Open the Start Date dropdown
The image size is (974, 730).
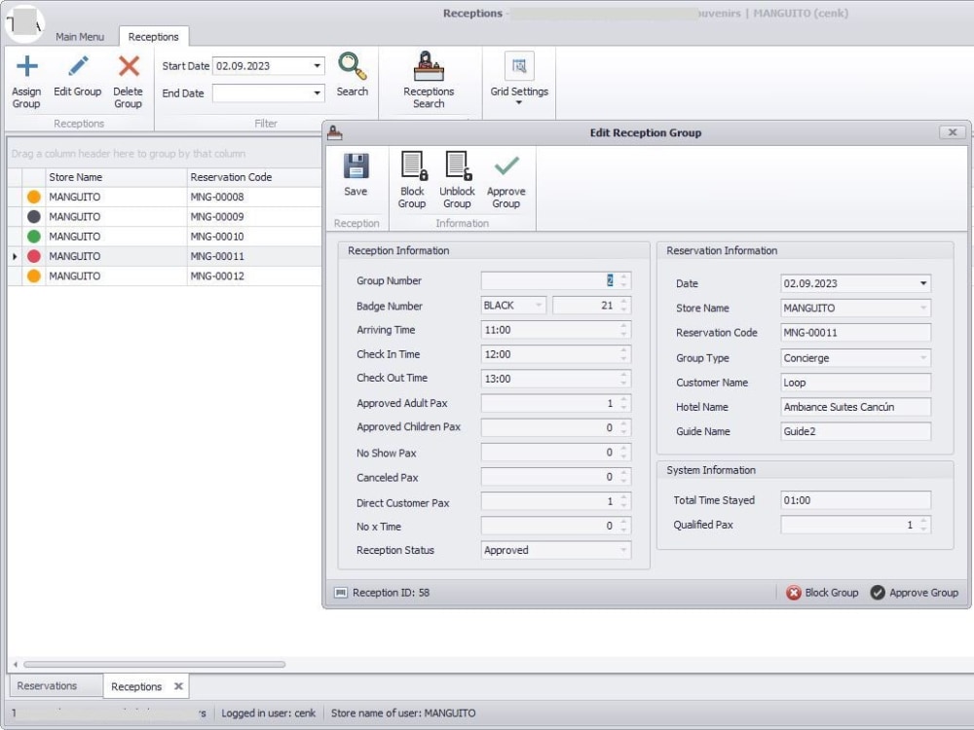(317, 66)
